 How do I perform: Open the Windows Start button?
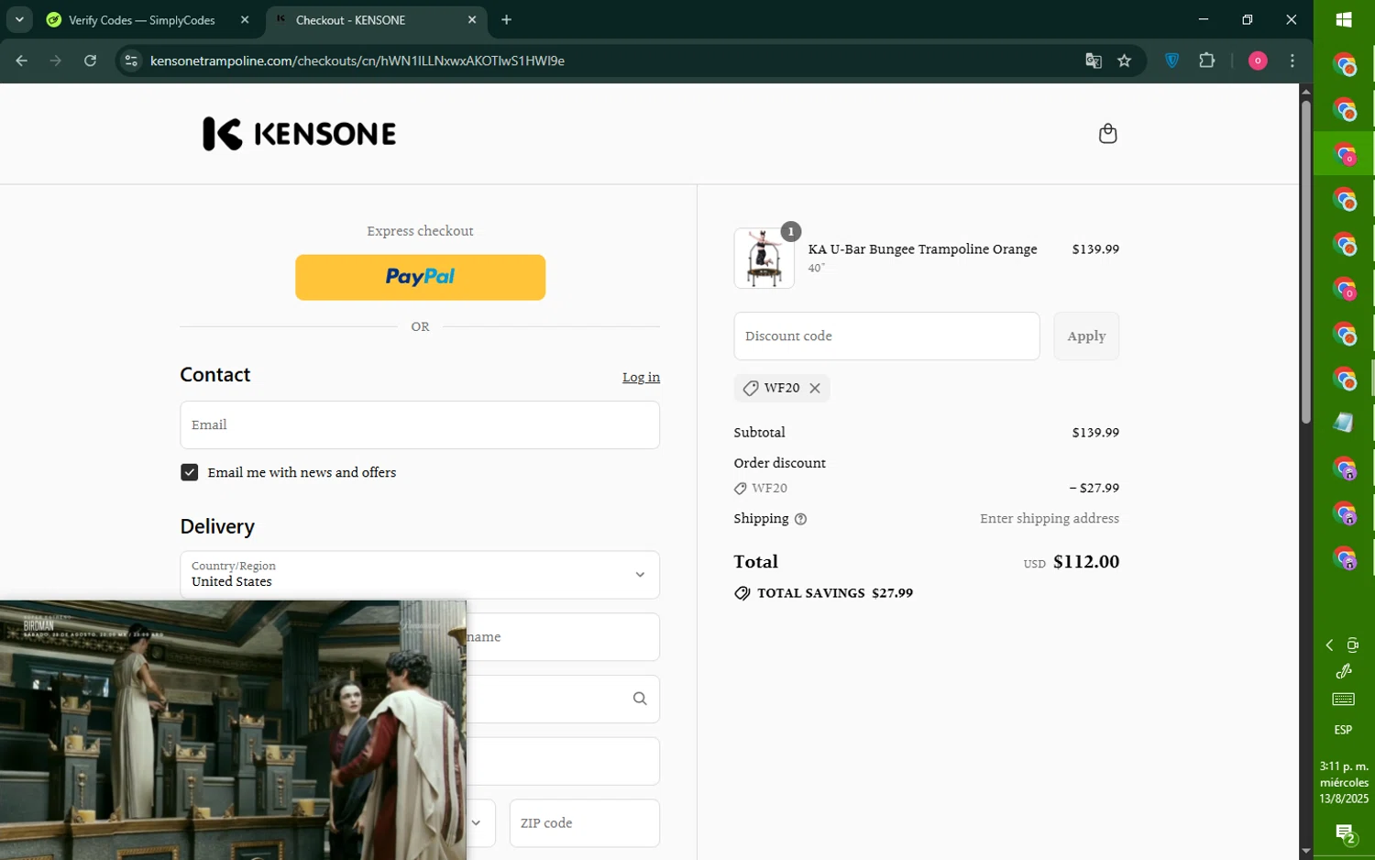pyautogui.click(x=1344, y=19)
